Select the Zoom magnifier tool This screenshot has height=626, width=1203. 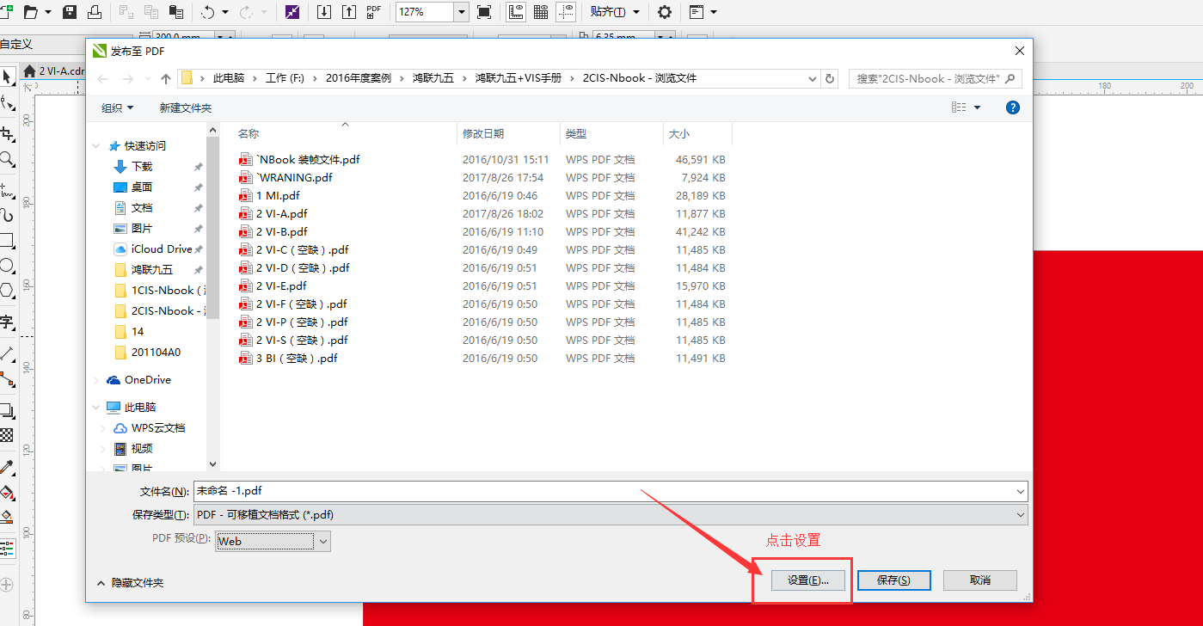click(x=7, y=159)
